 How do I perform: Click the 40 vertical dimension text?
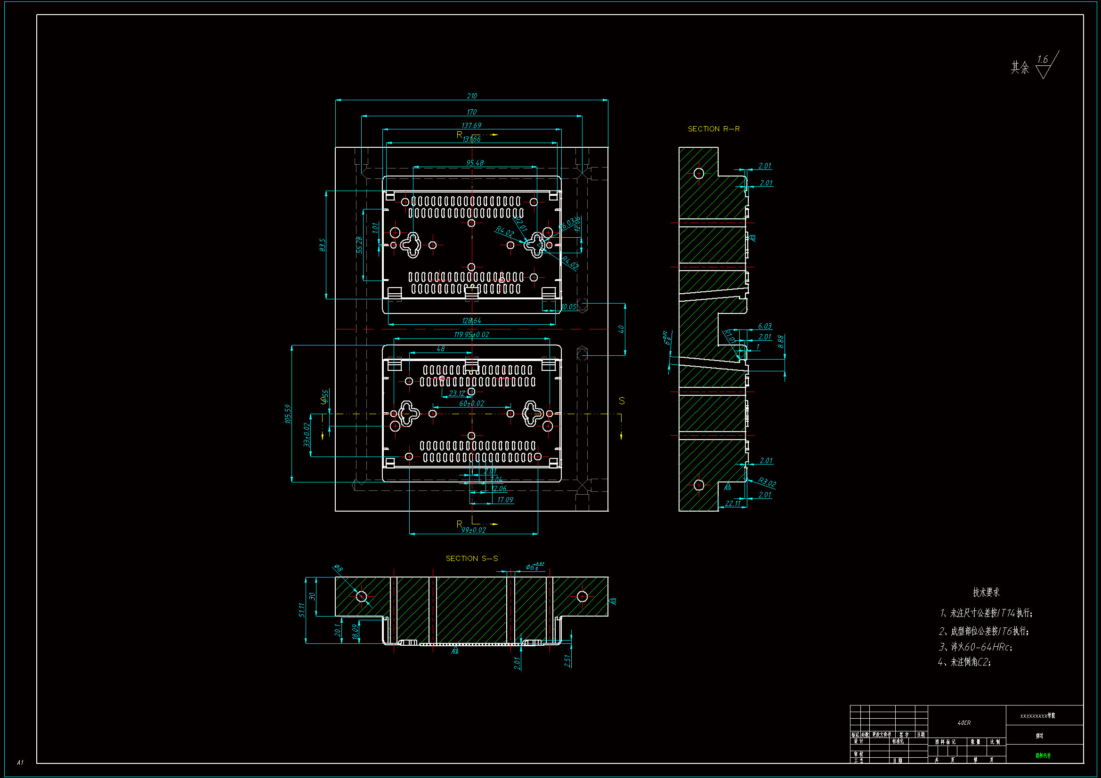(x=621, y=329)
